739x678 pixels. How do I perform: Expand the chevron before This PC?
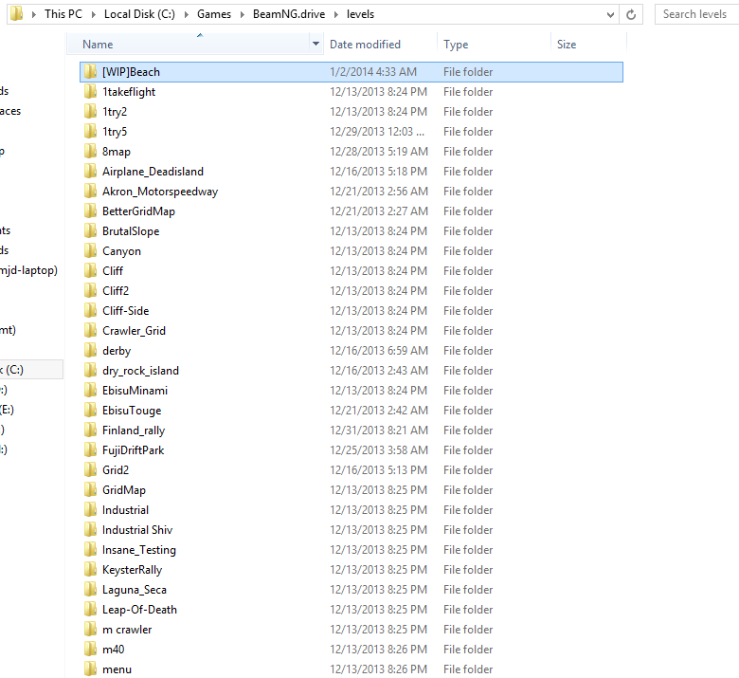coord(34,14)
